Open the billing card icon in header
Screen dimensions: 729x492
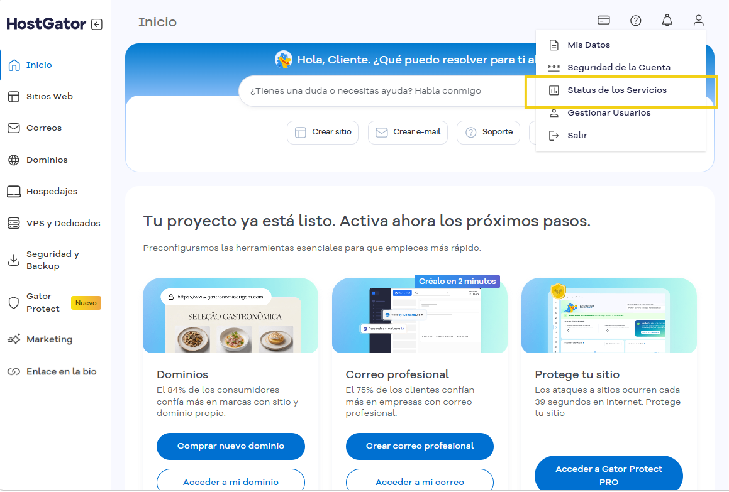(x=603, y=20)
